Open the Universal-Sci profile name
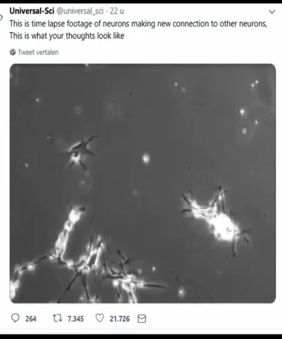 point(32,11)
